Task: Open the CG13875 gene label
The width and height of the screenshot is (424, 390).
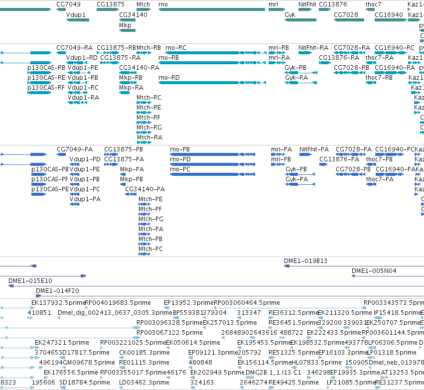Action: coord(111,4)
